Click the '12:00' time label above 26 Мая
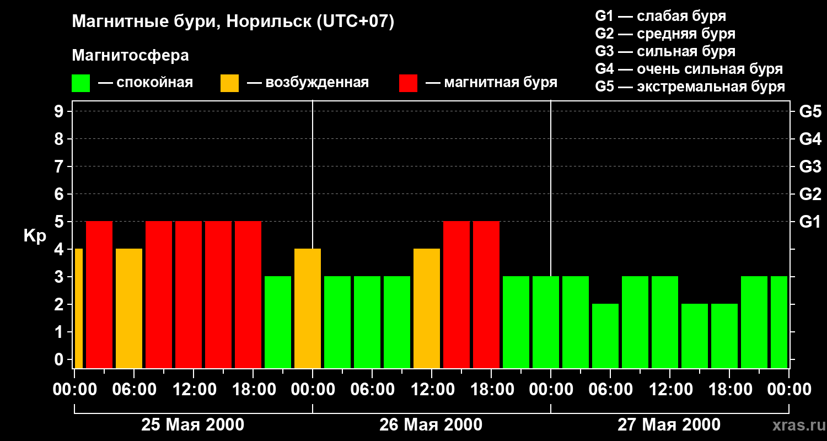 [x=432, y=389]
